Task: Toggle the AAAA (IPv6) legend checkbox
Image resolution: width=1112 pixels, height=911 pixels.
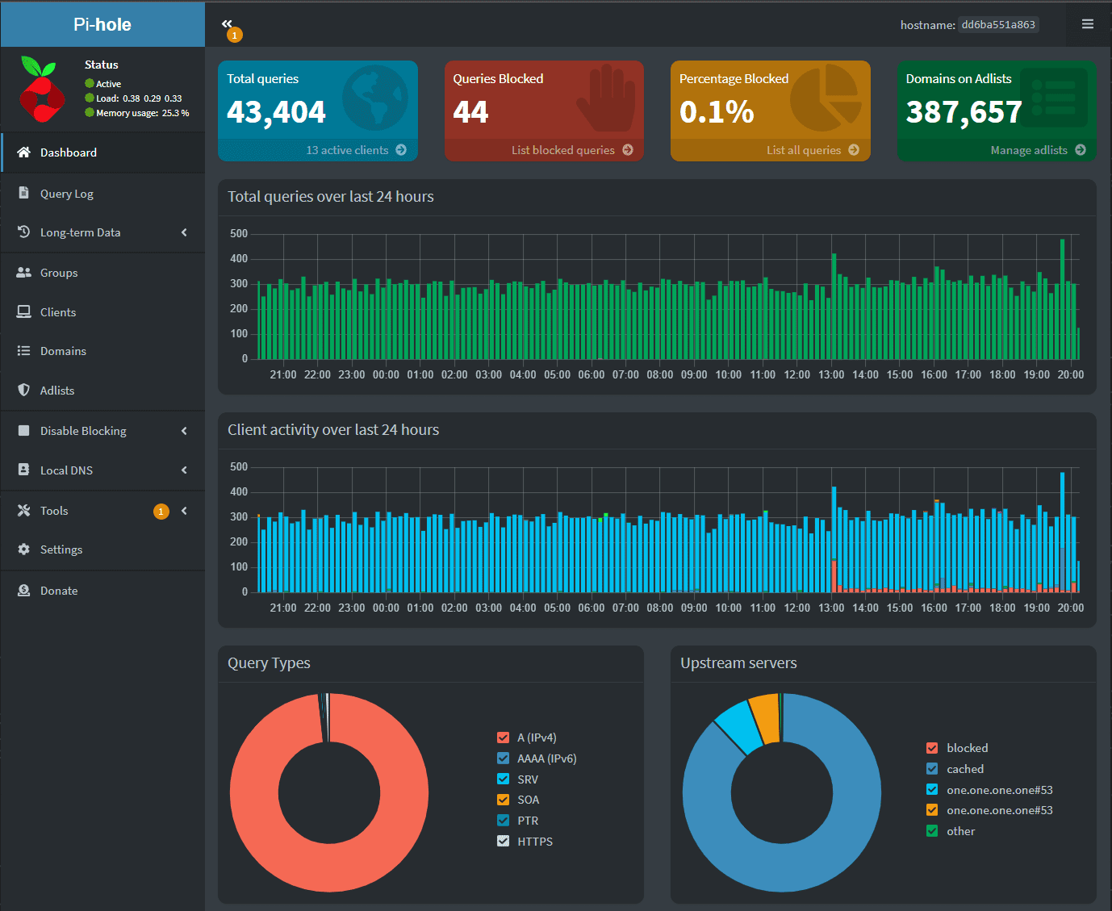Action: pyautogui.click(x=504, y=758)
